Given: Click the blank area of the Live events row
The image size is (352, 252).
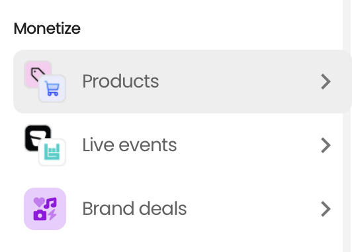Looking at the screenshot, I should click(247, 145).
